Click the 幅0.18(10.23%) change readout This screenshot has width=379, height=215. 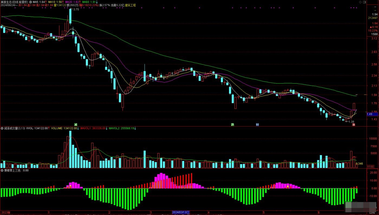(x=89, y=5)
